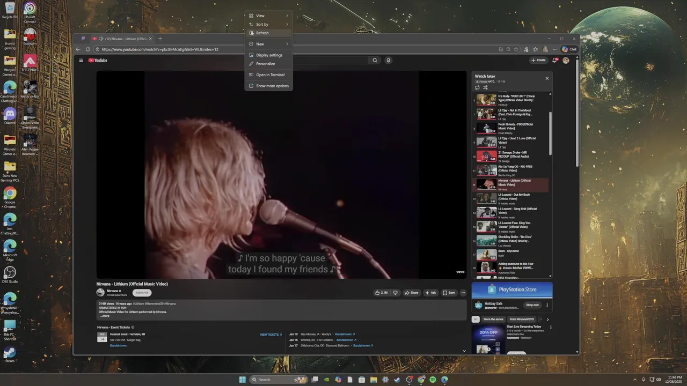687x386 pixels.
Task: Select 'From NirvanaVEVO' filter chip
Action: click(522, 320)
